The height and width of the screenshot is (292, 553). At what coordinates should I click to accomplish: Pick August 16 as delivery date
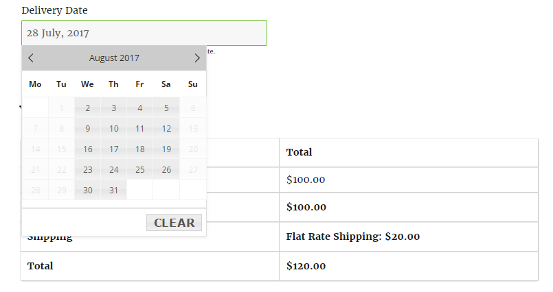[x=87, y=149]
